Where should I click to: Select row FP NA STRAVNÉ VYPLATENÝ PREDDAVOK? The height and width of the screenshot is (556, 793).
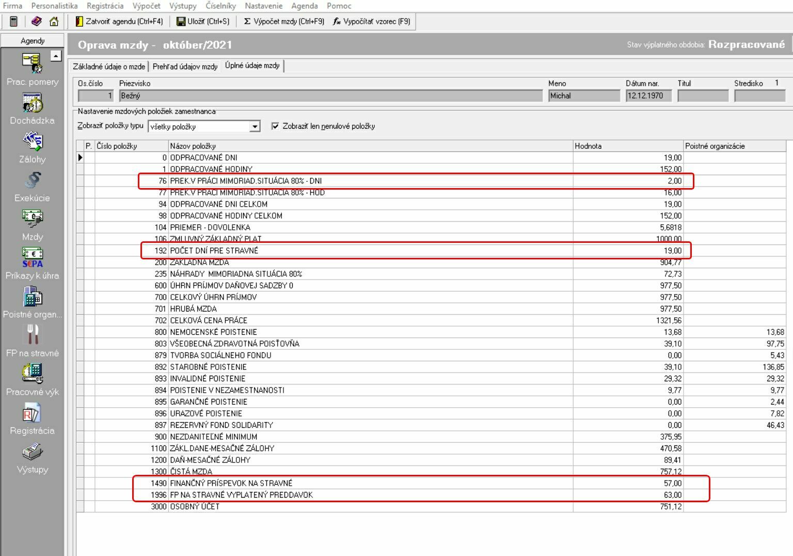431,495
